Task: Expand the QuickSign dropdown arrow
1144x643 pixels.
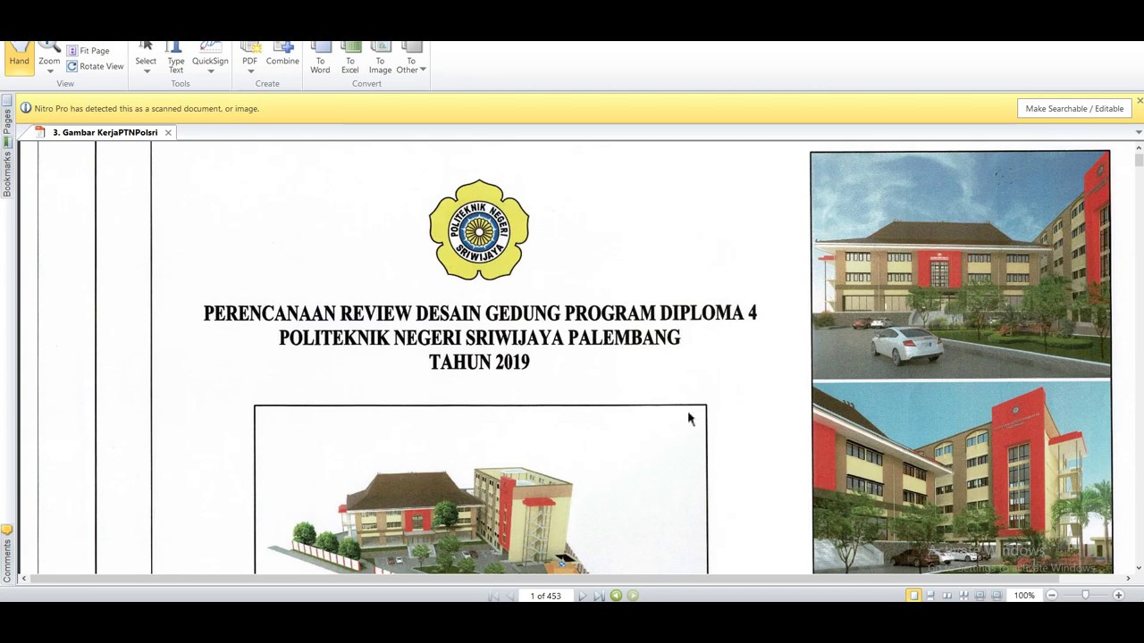Action: (210, 71)
